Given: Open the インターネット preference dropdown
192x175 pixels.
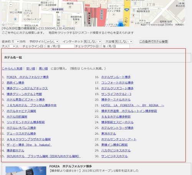Looking at the screenshot, I should [92, 41].
